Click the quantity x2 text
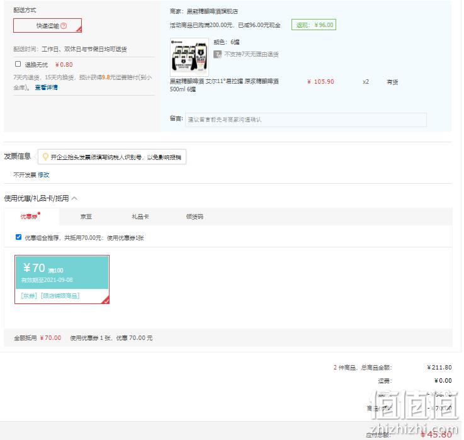This screenshot has width=464, height=440. tap(366, 82)
